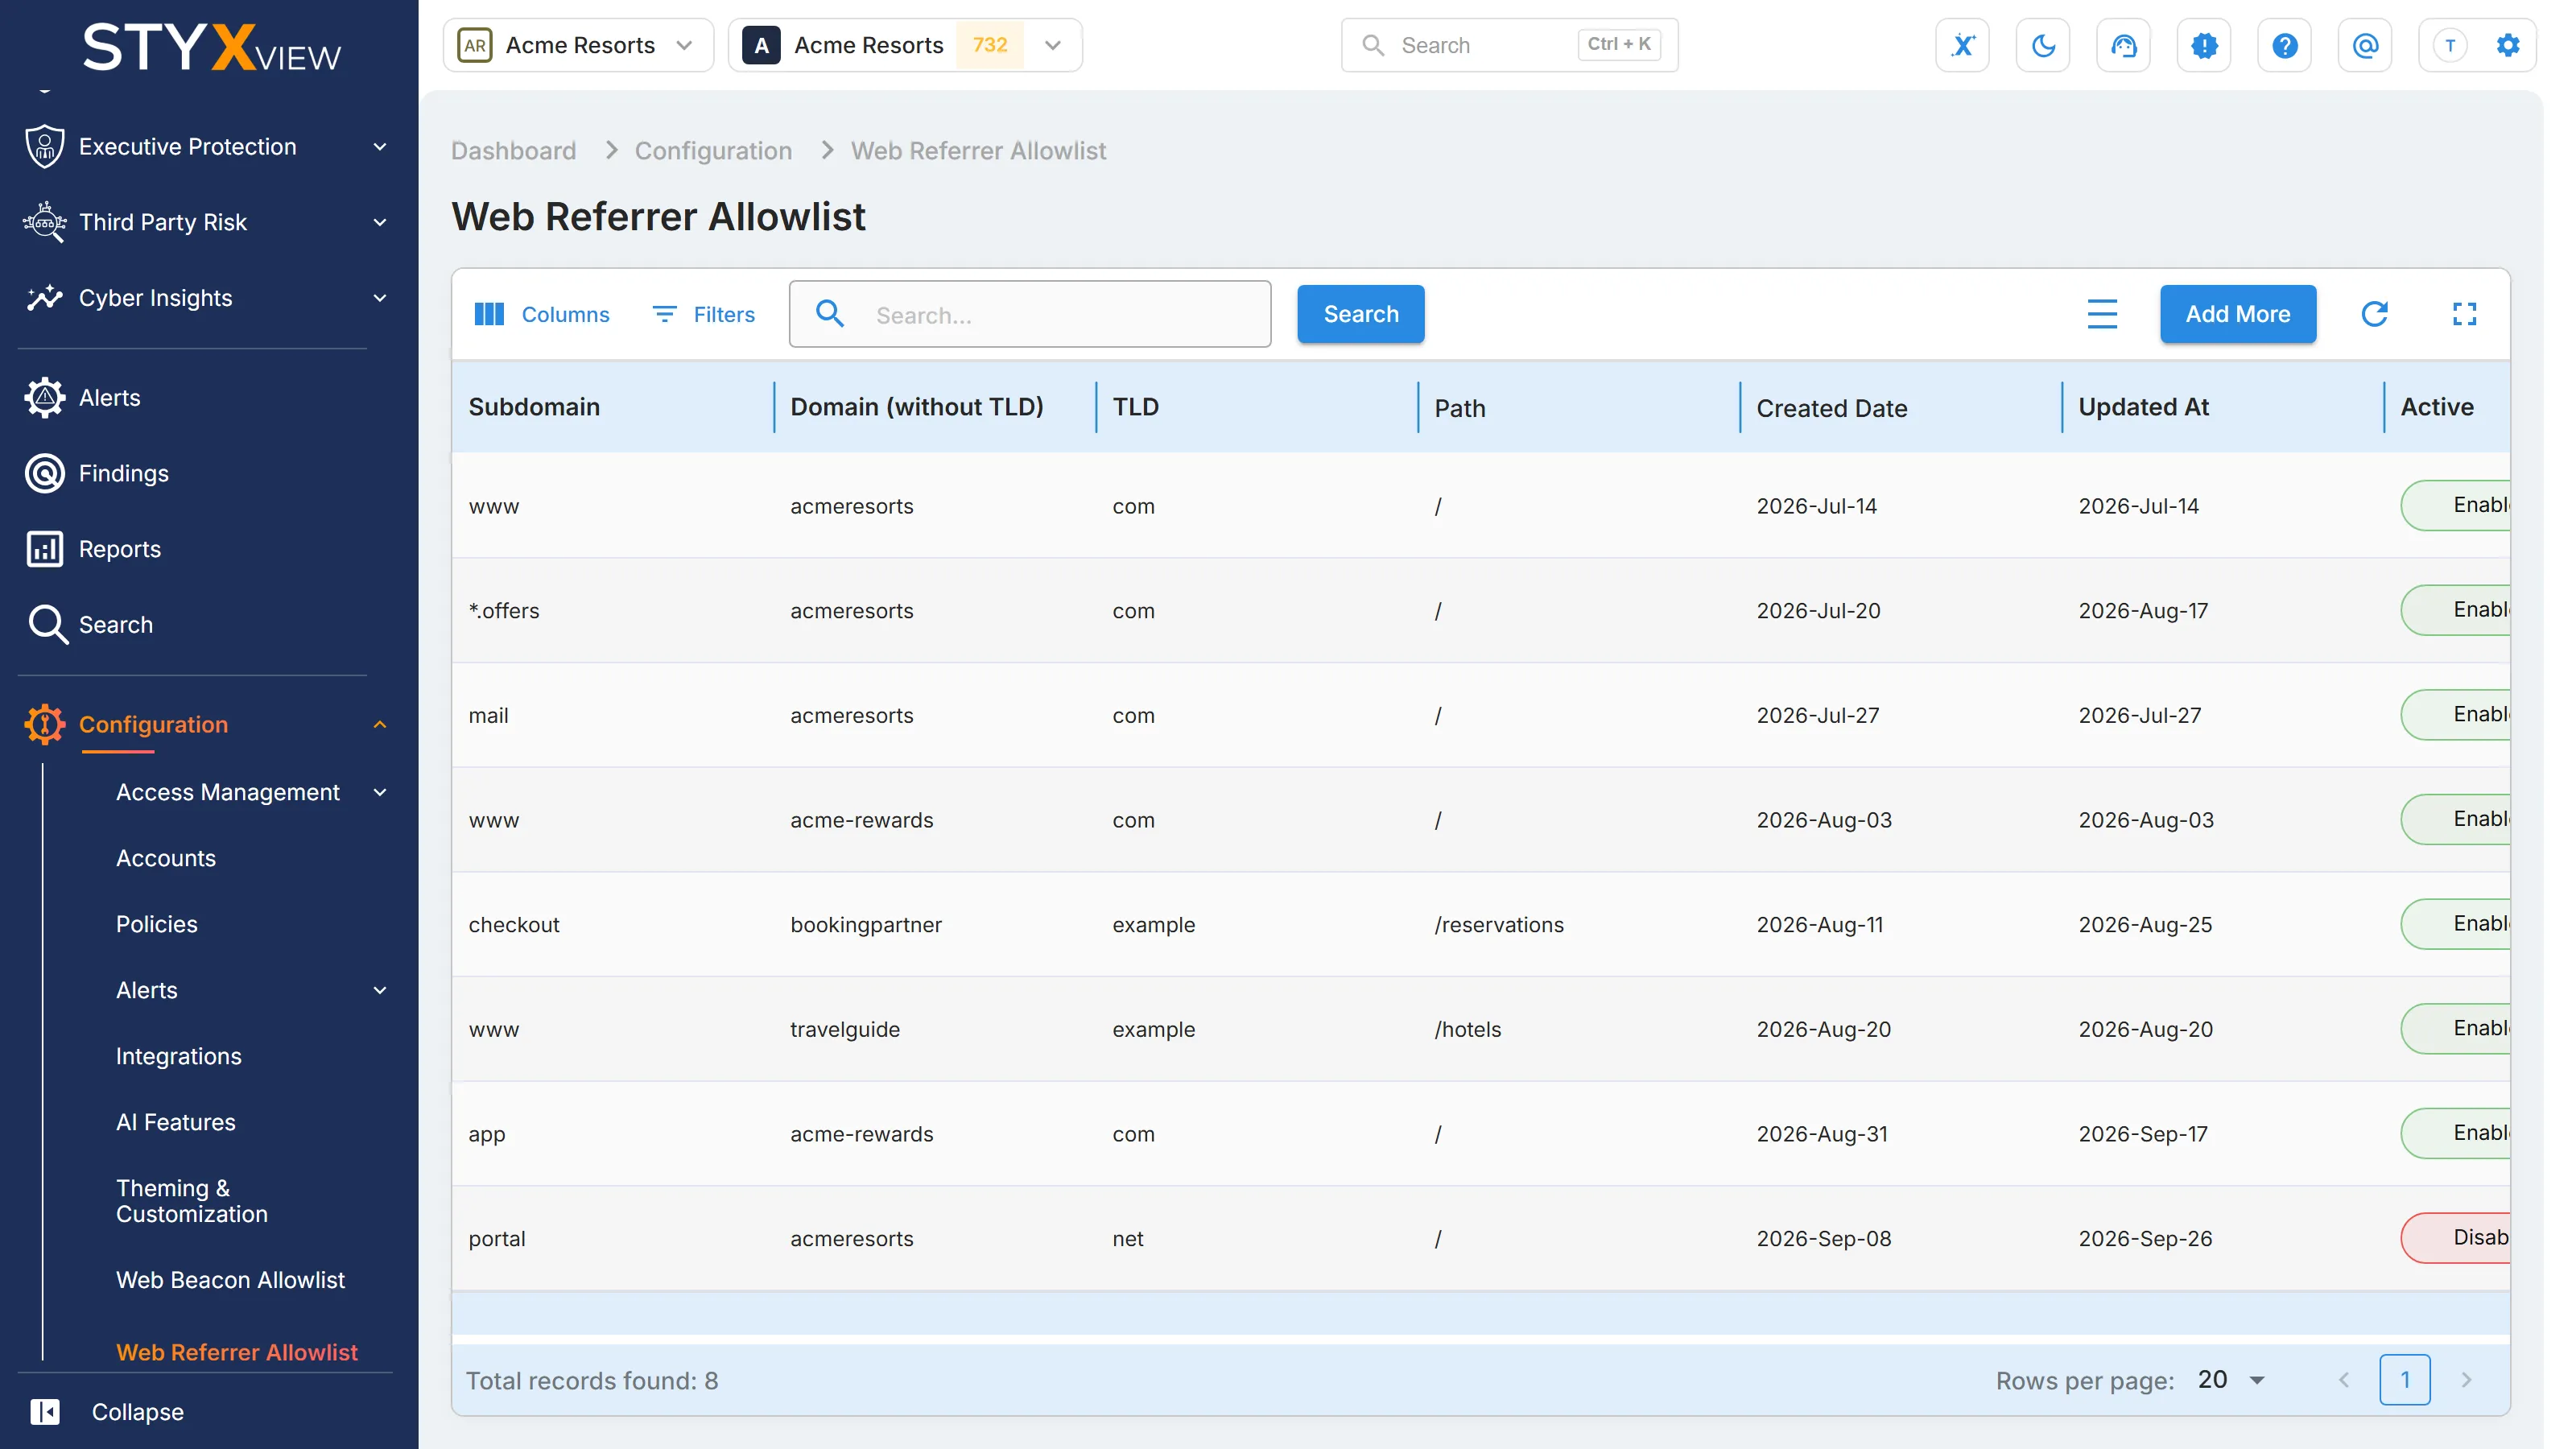This screenshot has width=2576, height=1449.
Task: Go to Dashboard breadcrumb
Action: (x=513, y=151)
